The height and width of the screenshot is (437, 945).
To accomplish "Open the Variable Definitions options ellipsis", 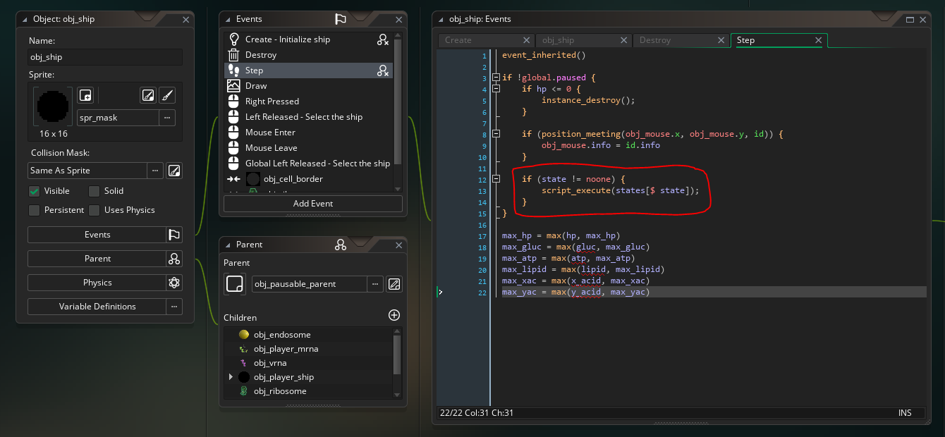I will tap(174, 307).
